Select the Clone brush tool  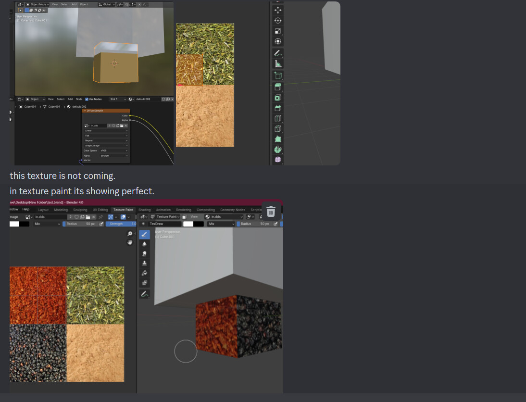point(145,263)
